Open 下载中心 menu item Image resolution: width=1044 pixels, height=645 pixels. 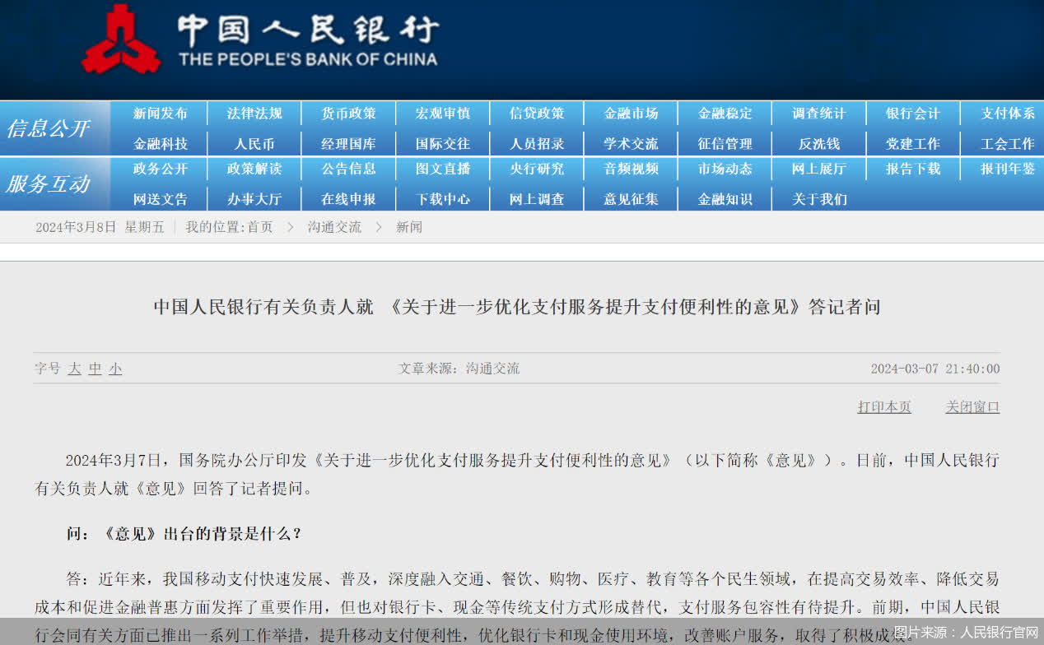443,199
